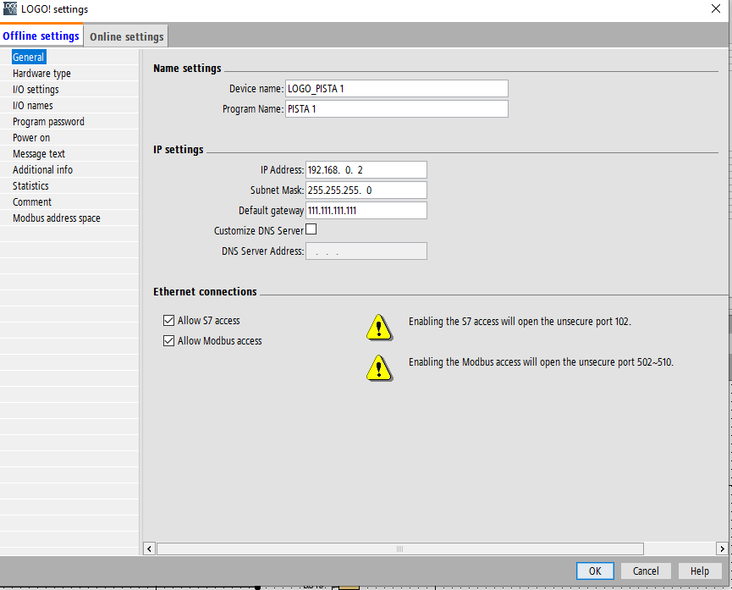Click the horizontal scrollbar thumb
This screenshot has width=732, height=590.
[x=400, y=549]
